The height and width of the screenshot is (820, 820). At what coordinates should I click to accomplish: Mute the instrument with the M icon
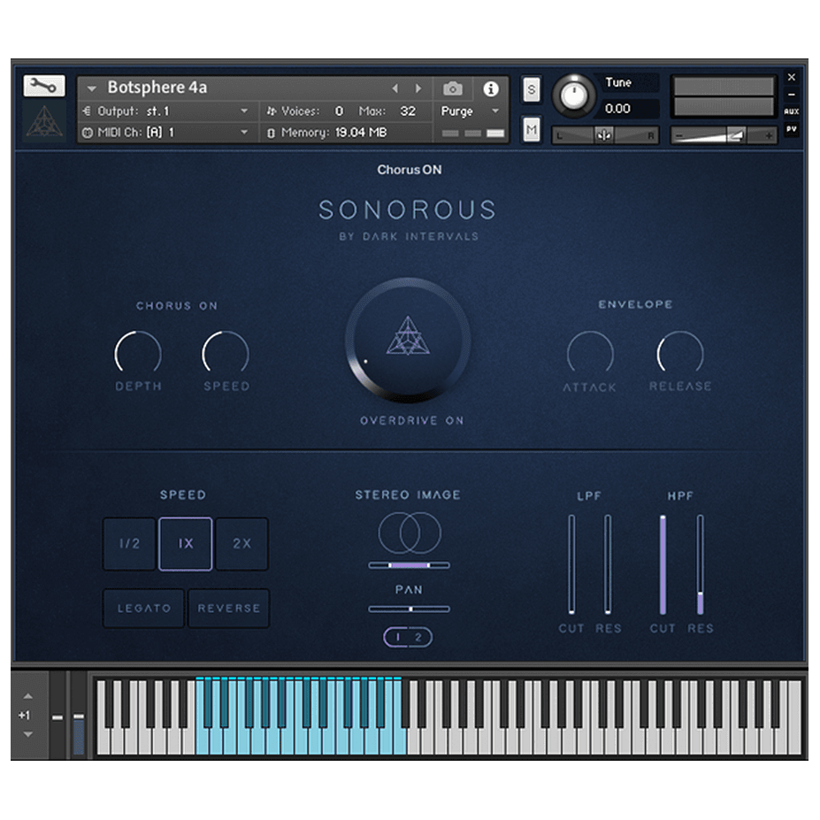click(x=532, y=129)
